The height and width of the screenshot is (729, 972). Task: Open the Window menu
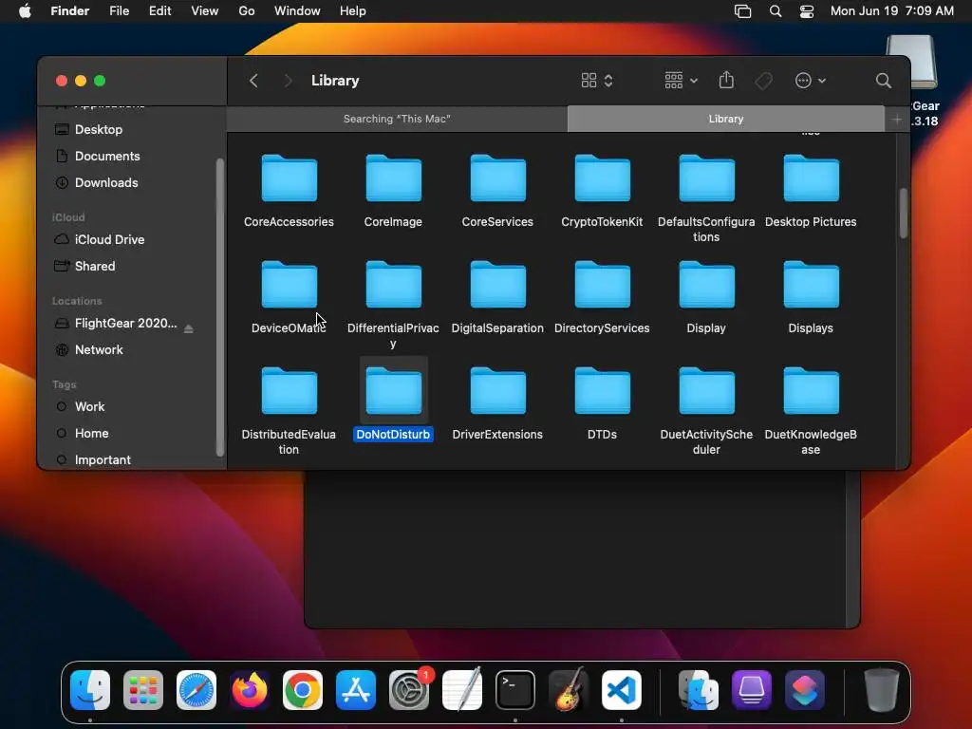(297, 11)
